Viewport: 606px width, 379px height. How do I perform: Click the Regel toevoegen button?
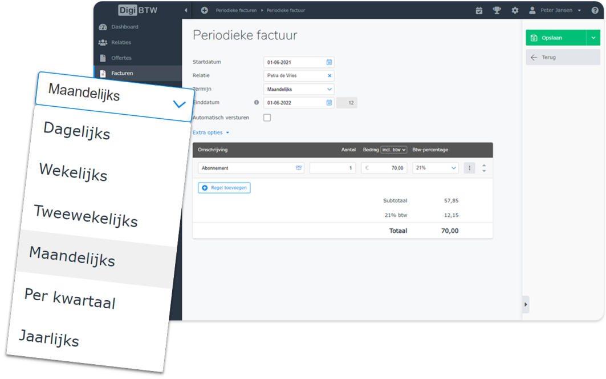[224, 187]
